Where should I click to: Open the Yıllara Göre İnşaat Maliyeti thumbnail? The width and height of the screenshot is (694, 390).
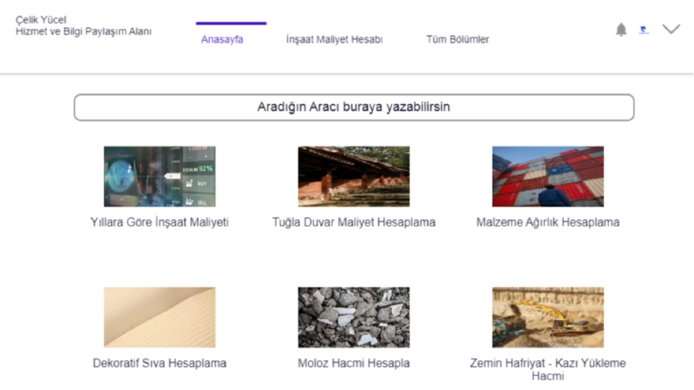(160, 177)
